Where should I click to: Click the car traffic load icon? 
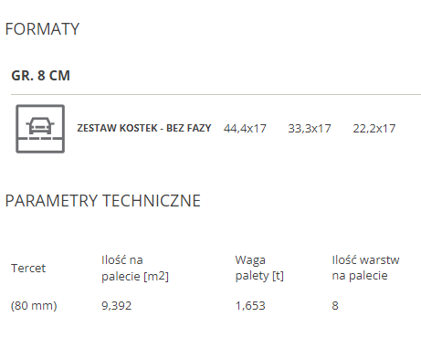tap(40, 129)
